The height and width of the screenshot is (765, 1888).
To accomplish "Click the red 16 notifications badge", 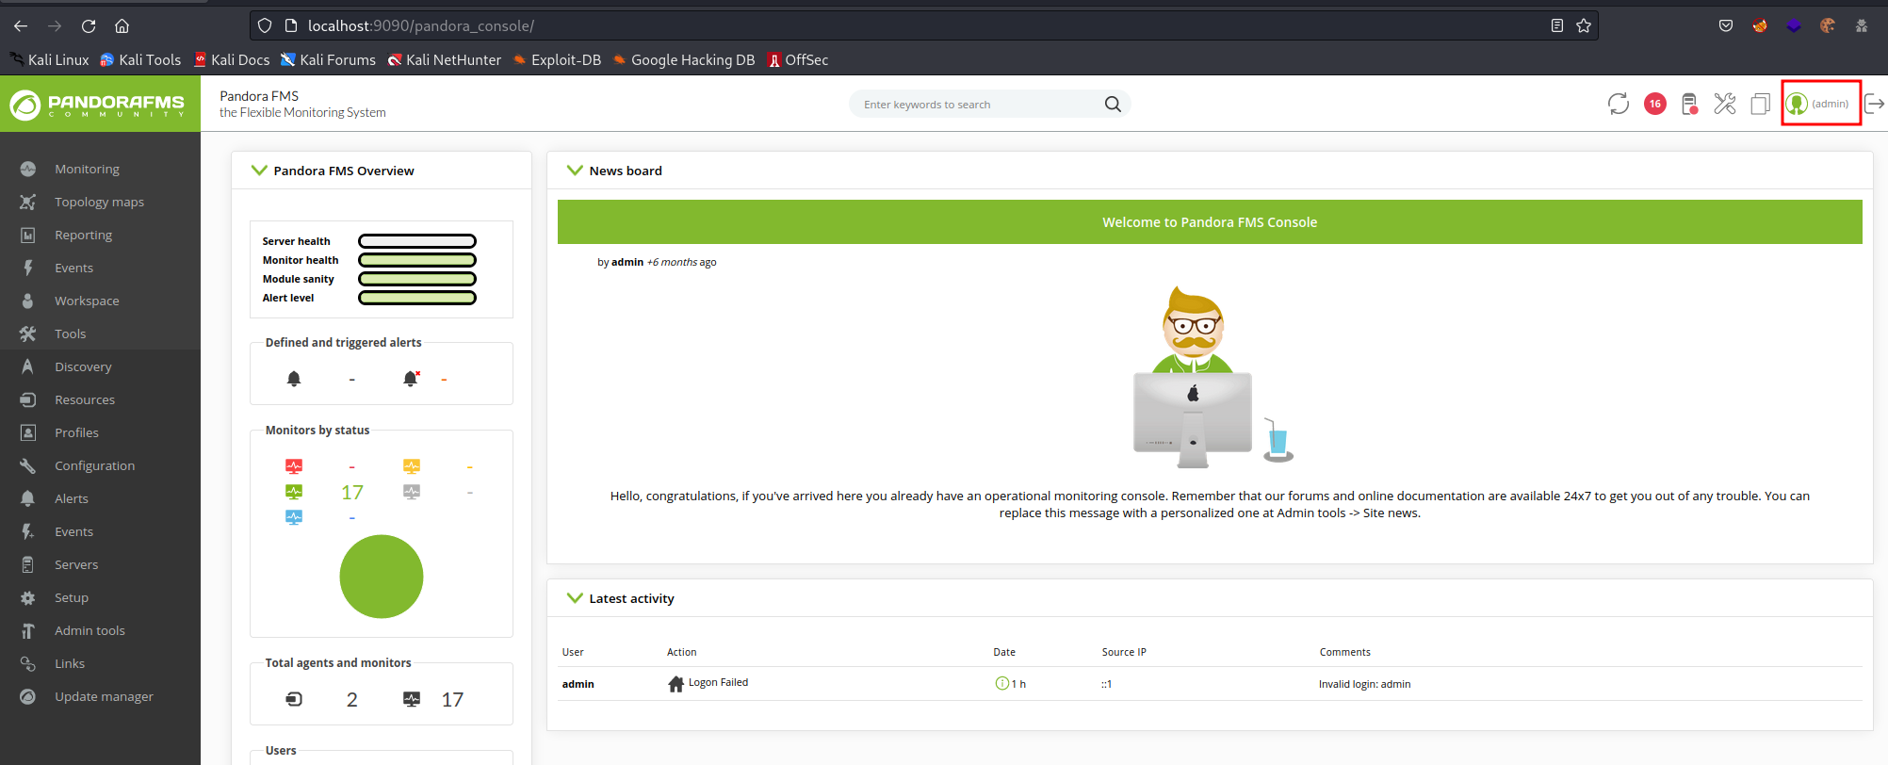I will [1654, 104].
